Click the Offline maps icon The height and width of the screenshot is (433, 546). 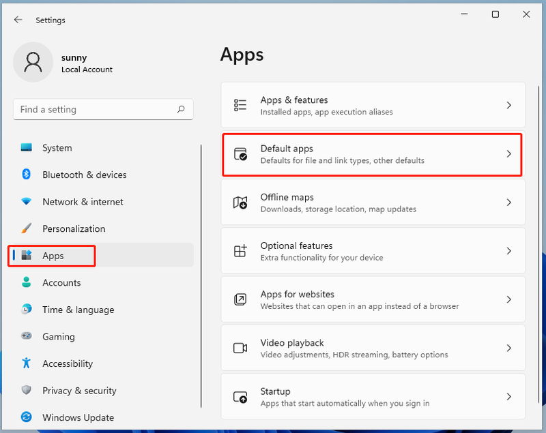[x=240, y=202]
